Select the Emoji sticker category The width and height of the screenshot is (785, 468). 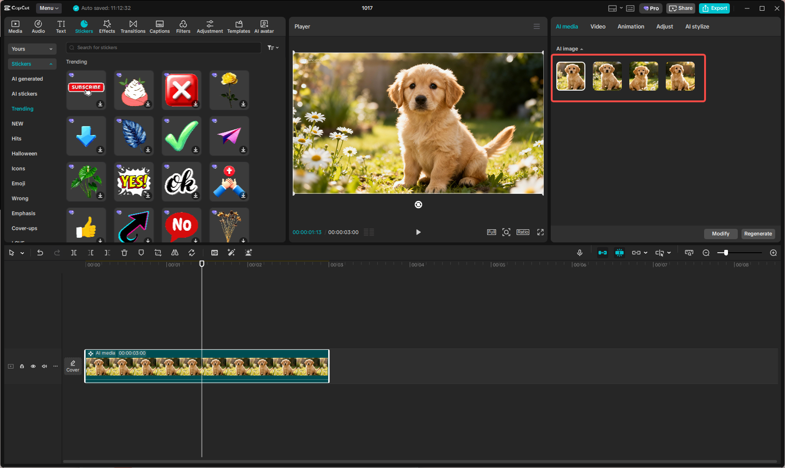[18, 183]
